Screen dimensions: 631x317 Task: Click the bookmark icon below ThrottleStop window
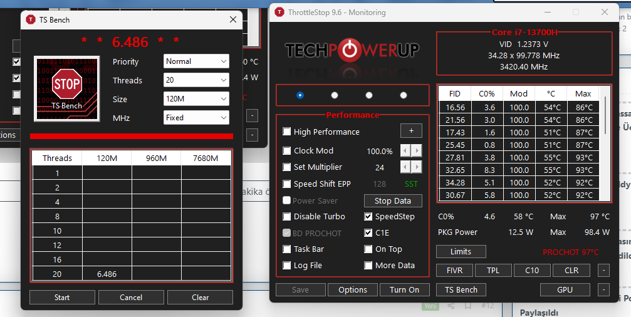coord(467,306)
